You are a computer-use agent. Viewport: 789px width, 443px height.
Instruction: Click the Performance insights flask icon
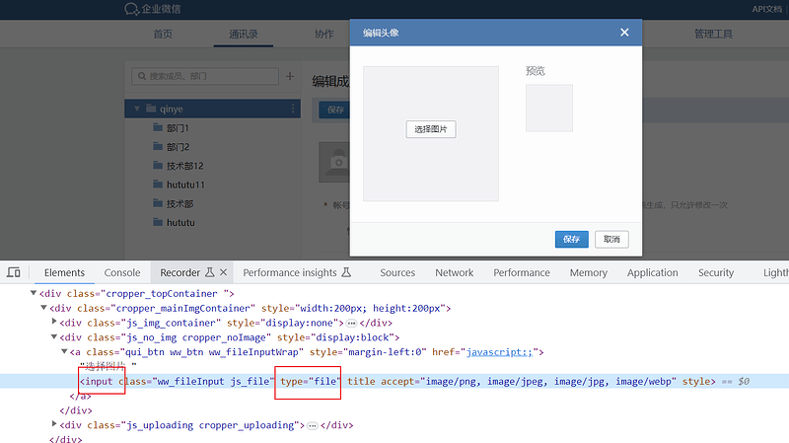(346, 272)
